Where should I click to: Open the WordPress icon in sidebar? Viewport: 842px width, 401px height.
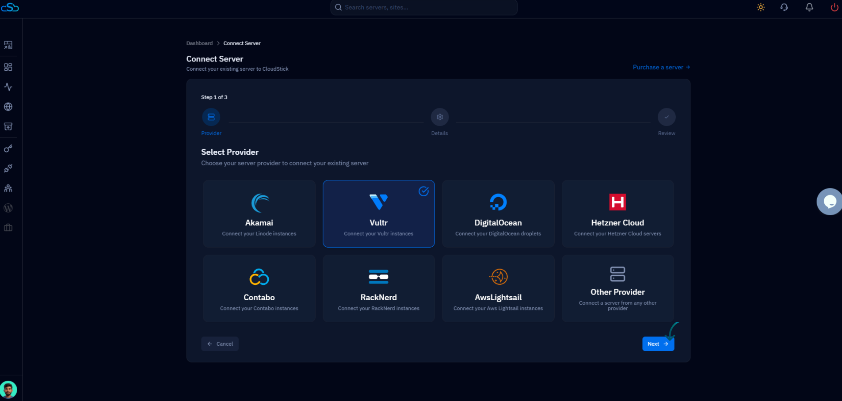tap(8, 208)
